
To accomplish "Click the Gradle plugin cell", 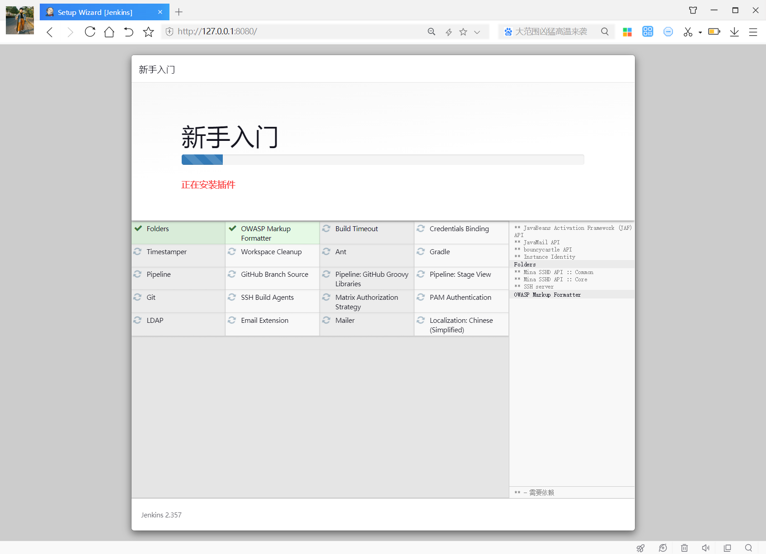I will [461, 256].
